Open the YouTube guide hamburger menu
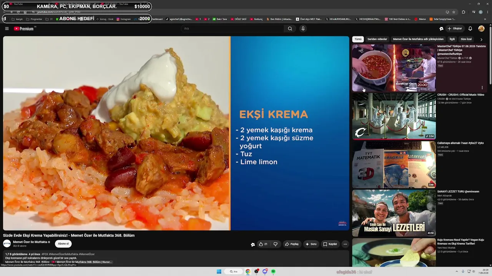 click(x=7, y=28)
